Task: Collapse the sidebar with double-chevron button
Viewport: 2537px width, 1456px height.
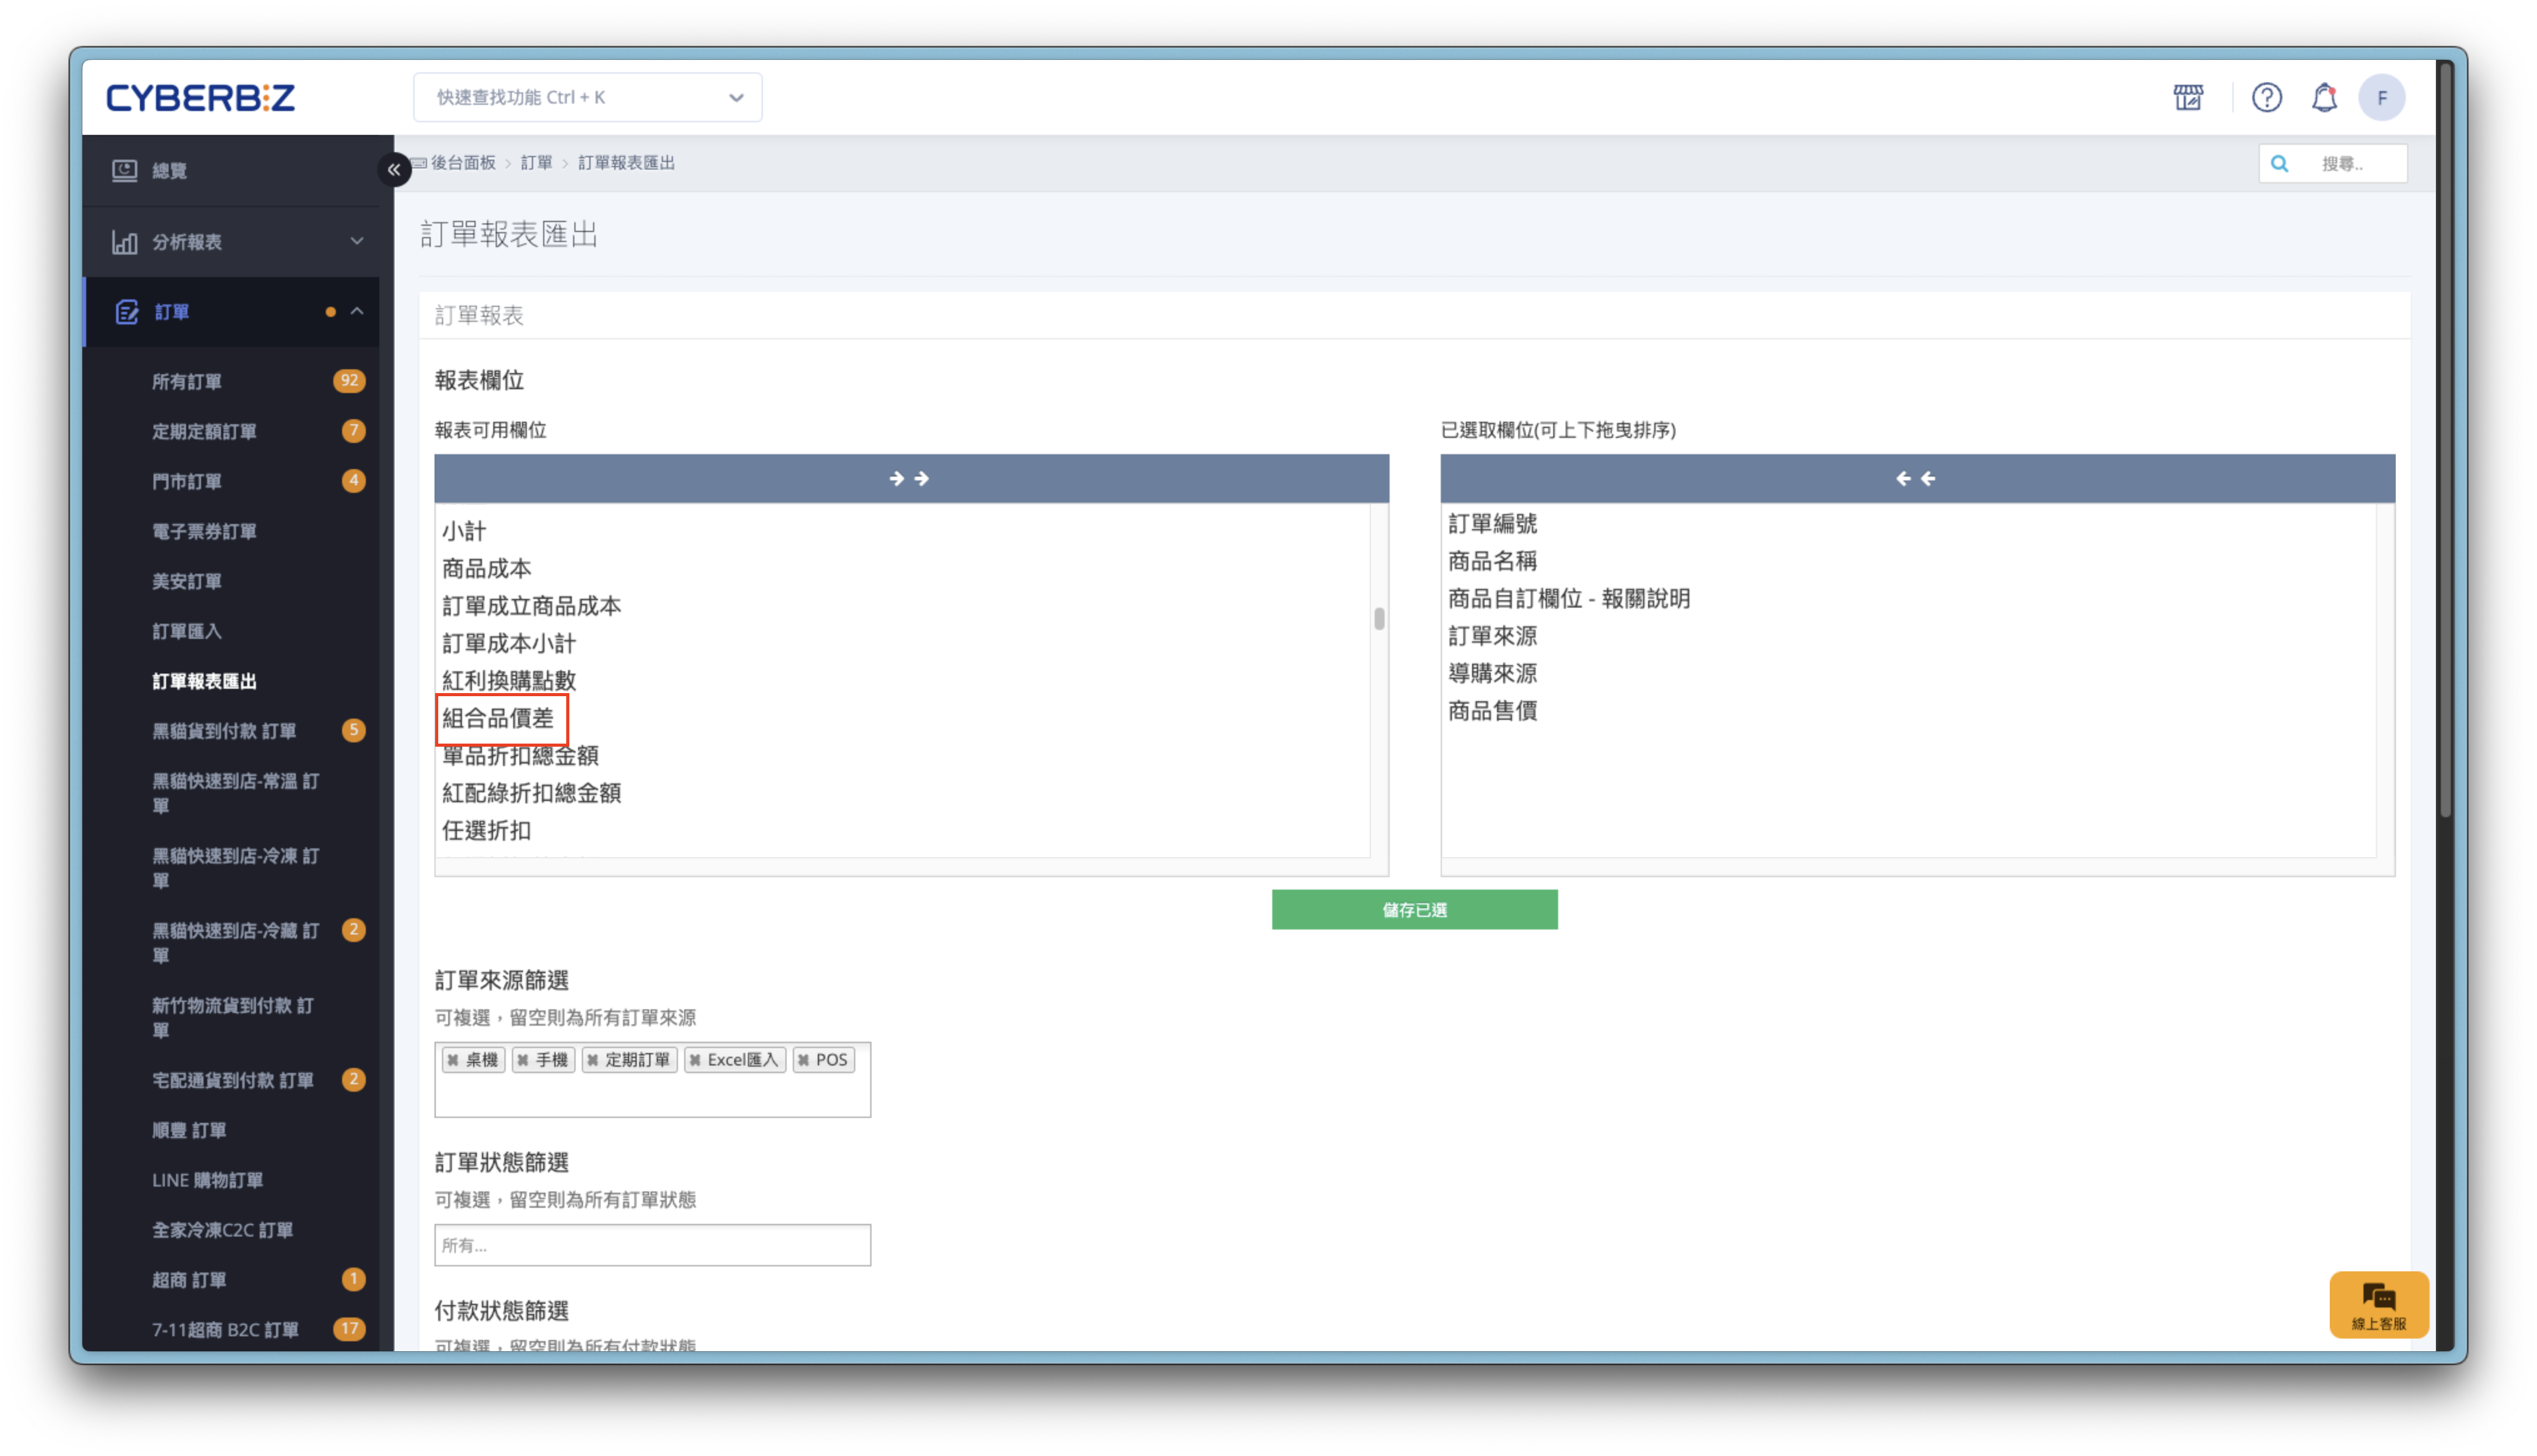Action: coord(394,170)
